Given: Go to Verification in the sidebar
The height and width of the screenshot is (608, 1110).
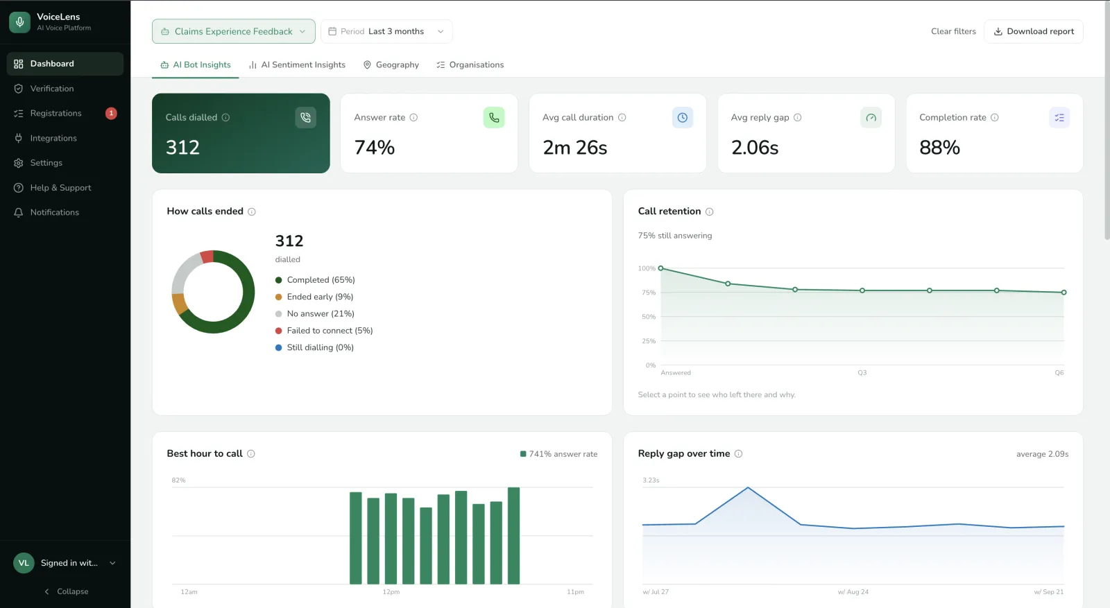Looking at the screenshot, I should pyautogui.click(x=65, y=89).
